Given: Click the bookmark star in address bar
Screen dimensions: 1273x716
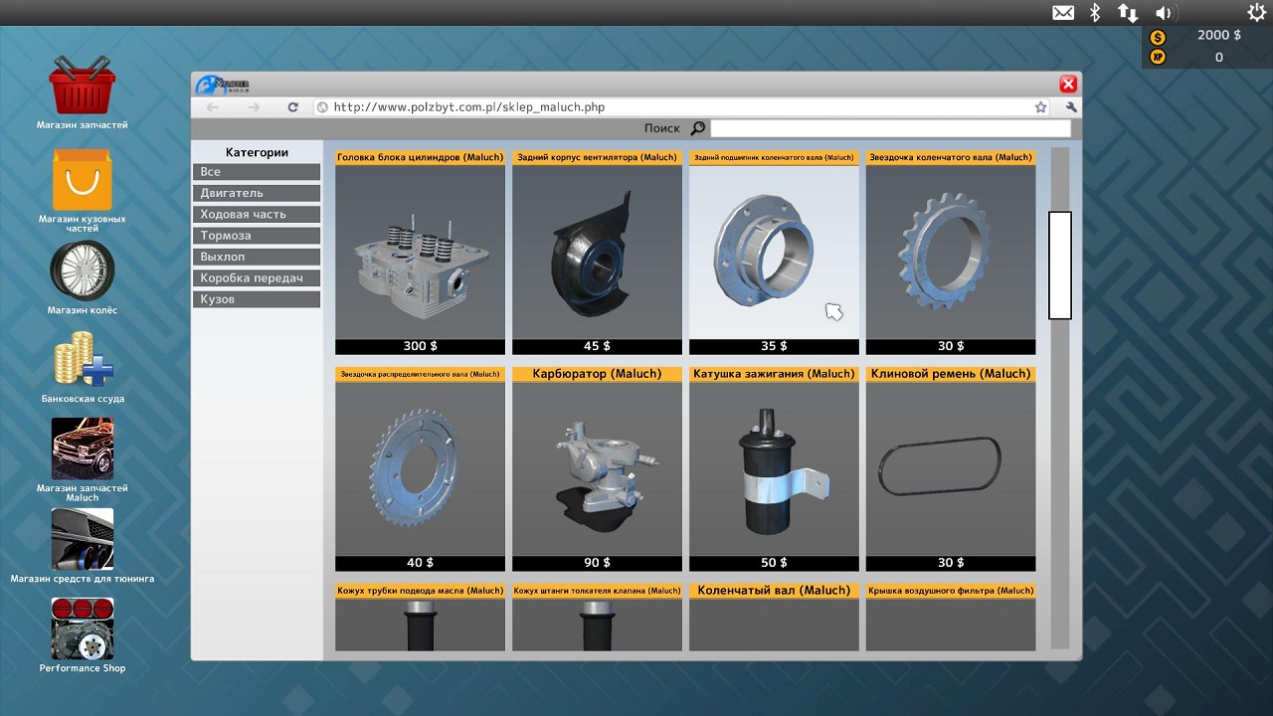Looking at the screenshot, I should (1040, 107).
